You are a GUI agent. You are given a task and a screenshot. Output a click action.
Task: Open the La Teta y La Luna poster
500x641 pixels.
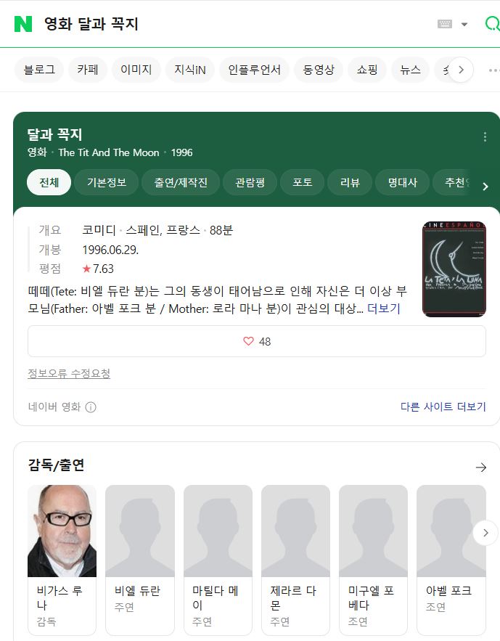pos(454,269)
